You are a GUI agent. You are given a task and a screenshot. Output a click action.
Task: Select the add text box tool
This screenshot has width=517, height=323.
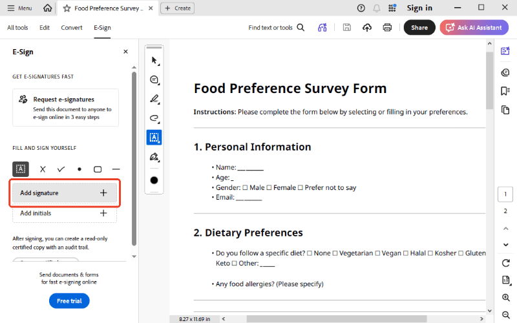[154, 138]
